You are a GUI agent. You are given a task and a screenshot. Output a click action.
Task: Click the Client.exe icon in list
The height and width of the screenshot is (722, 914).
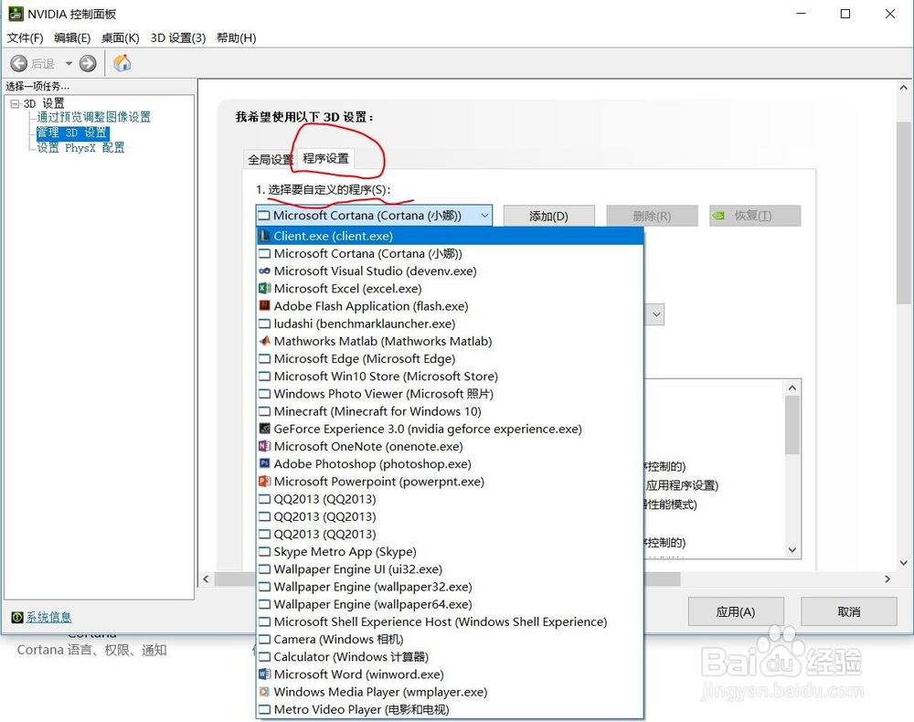264,236
